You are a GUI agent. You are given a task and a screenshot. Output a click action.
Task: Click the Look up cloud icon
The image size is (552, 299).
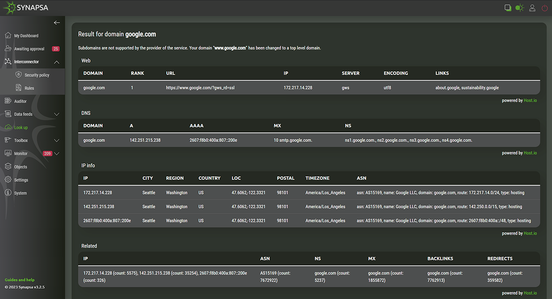coord(8,127)
